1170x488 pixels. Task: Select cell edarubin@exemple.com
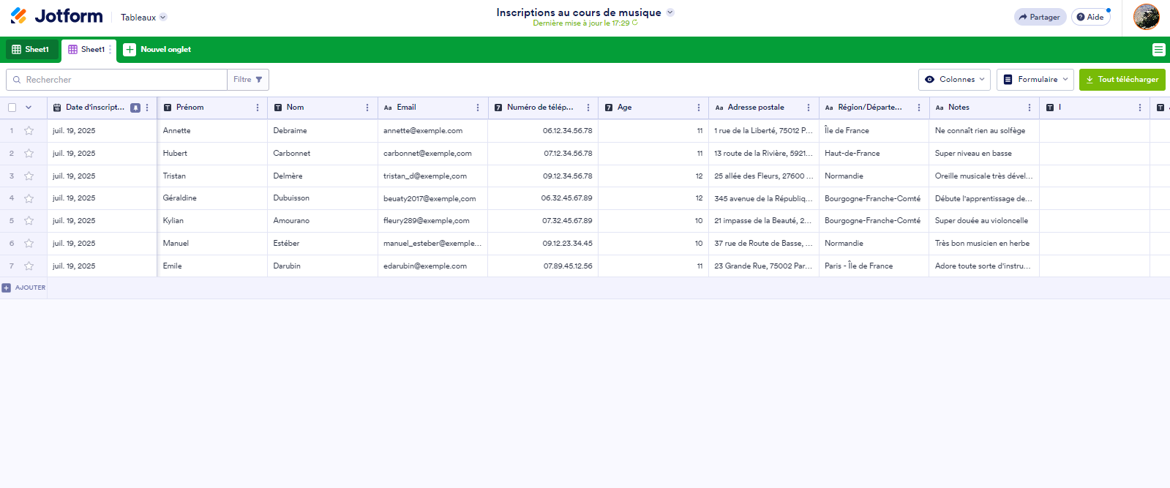click(432, 266)
